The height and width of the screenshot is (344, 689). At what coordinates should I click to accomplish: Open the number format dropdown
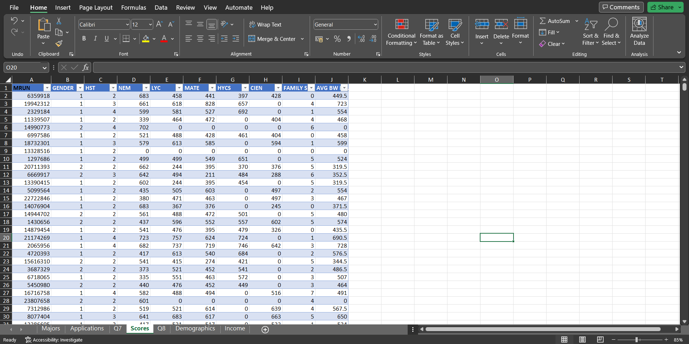tap(375, 24)
